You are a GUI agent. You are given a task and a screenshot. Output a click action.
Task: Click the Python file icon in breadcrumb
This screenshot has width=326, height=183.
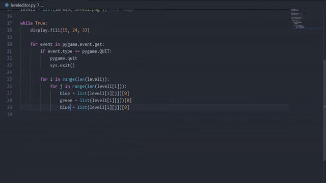click(7, 5)
